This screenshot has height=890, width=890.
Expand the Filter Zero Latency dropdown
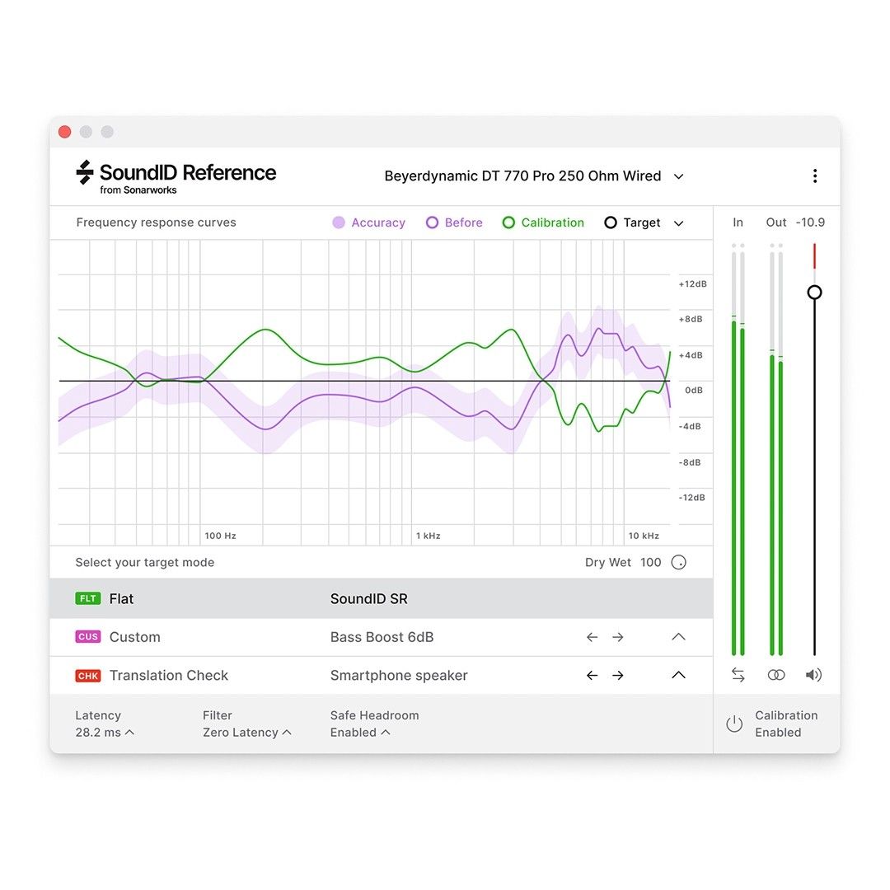pyautogui.click(x=247, y=732)
